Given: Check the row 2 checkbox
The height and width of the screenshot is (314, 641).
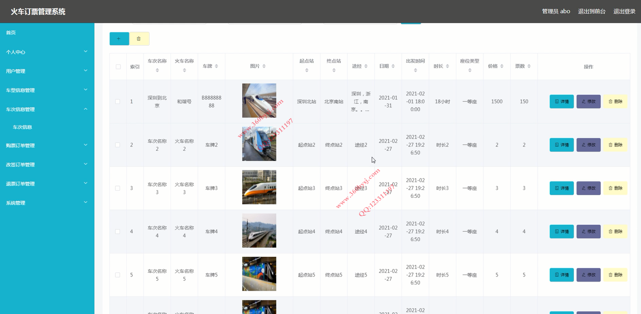Looking at the screenshot, I should [x=118, y=145].
